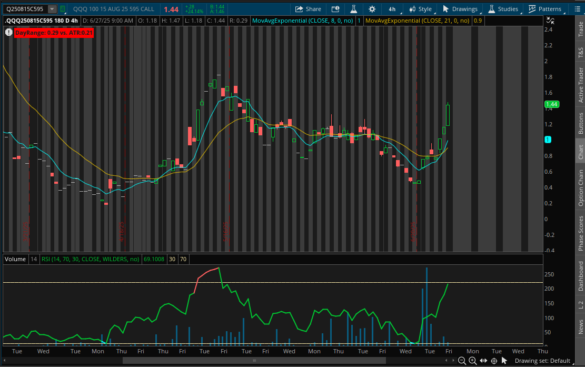Zoom in the chart with plus magnifier

tap(473, 361)
